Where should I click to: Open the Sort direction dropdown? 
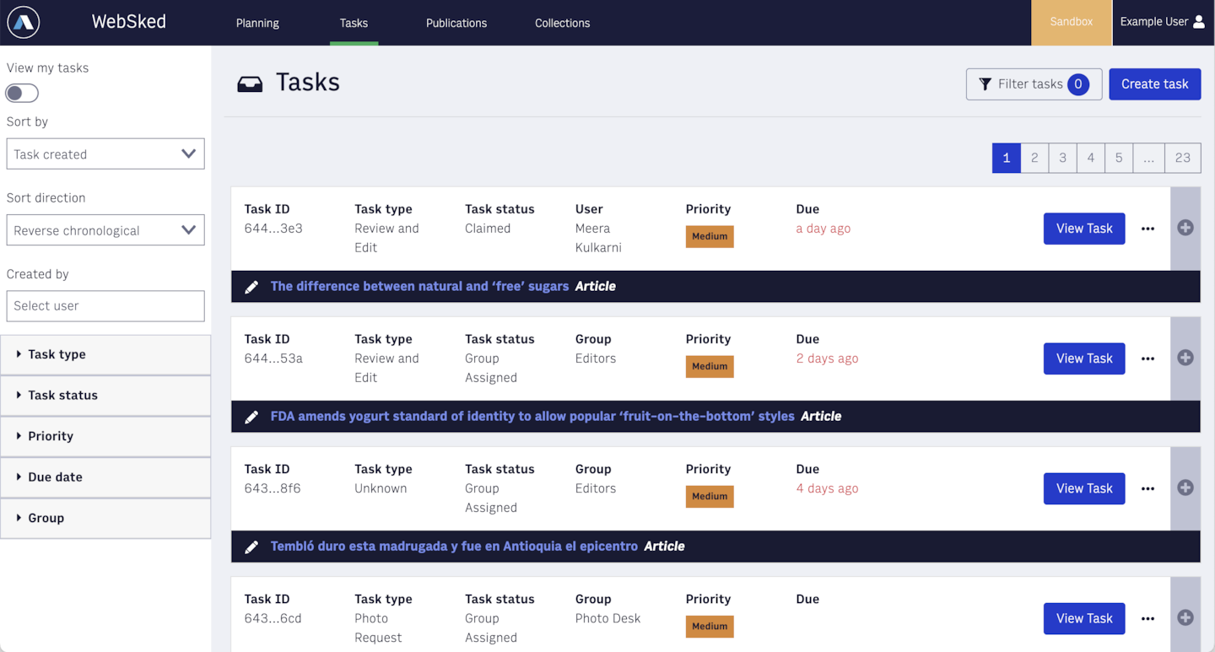pos(105,229)
